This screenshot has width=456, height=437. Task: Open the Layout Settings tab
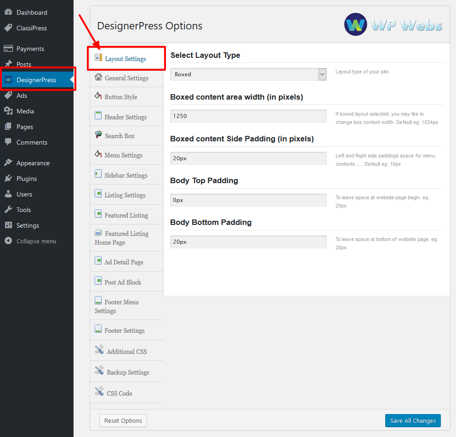[127, 58]
